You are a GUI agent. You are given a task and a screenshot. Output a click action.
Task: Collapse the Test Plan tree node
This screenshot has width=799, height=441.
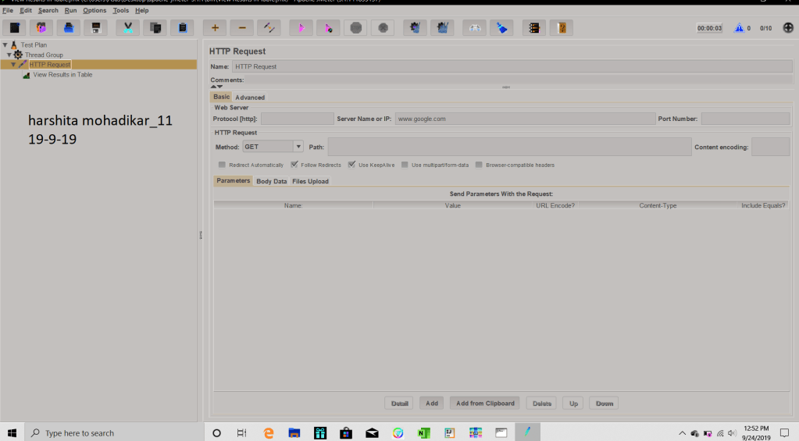(5, 45)
